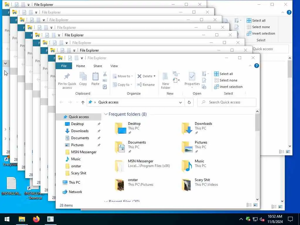Click File Explorer taskbar icon

coord(22,219)
